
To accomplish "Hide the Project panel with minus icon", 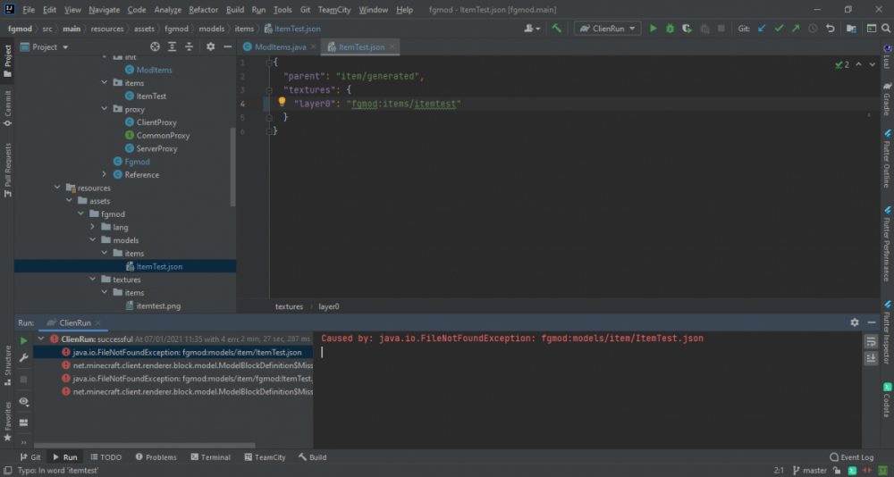I will (x=227, y=46).
